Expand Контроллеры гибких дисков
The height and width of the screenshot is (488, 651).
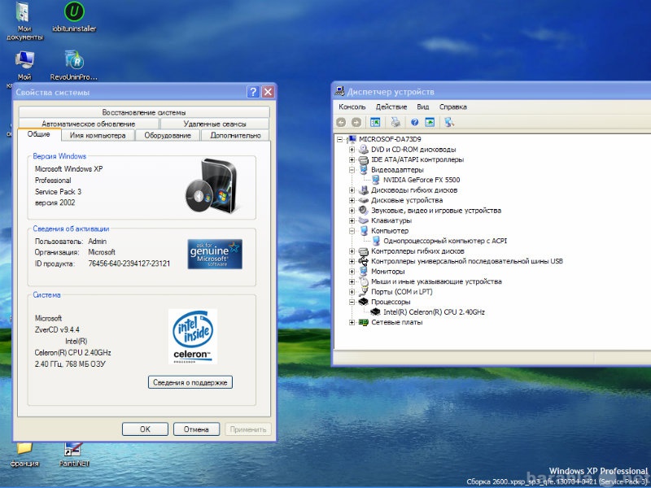click(x=352, y=251)
